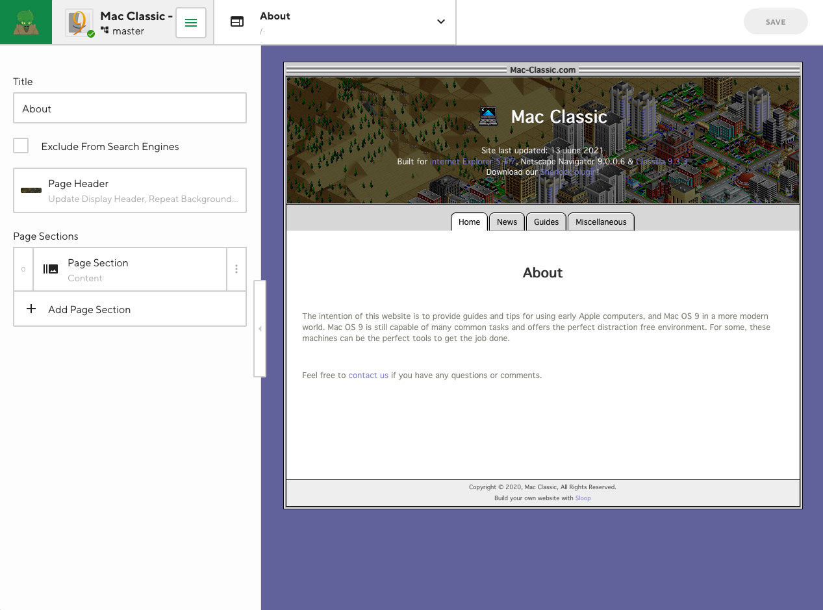Click the Copyright 2020 footer text
Image resolution: width=823 pixels, height=610 pixels.
[542, 487]
